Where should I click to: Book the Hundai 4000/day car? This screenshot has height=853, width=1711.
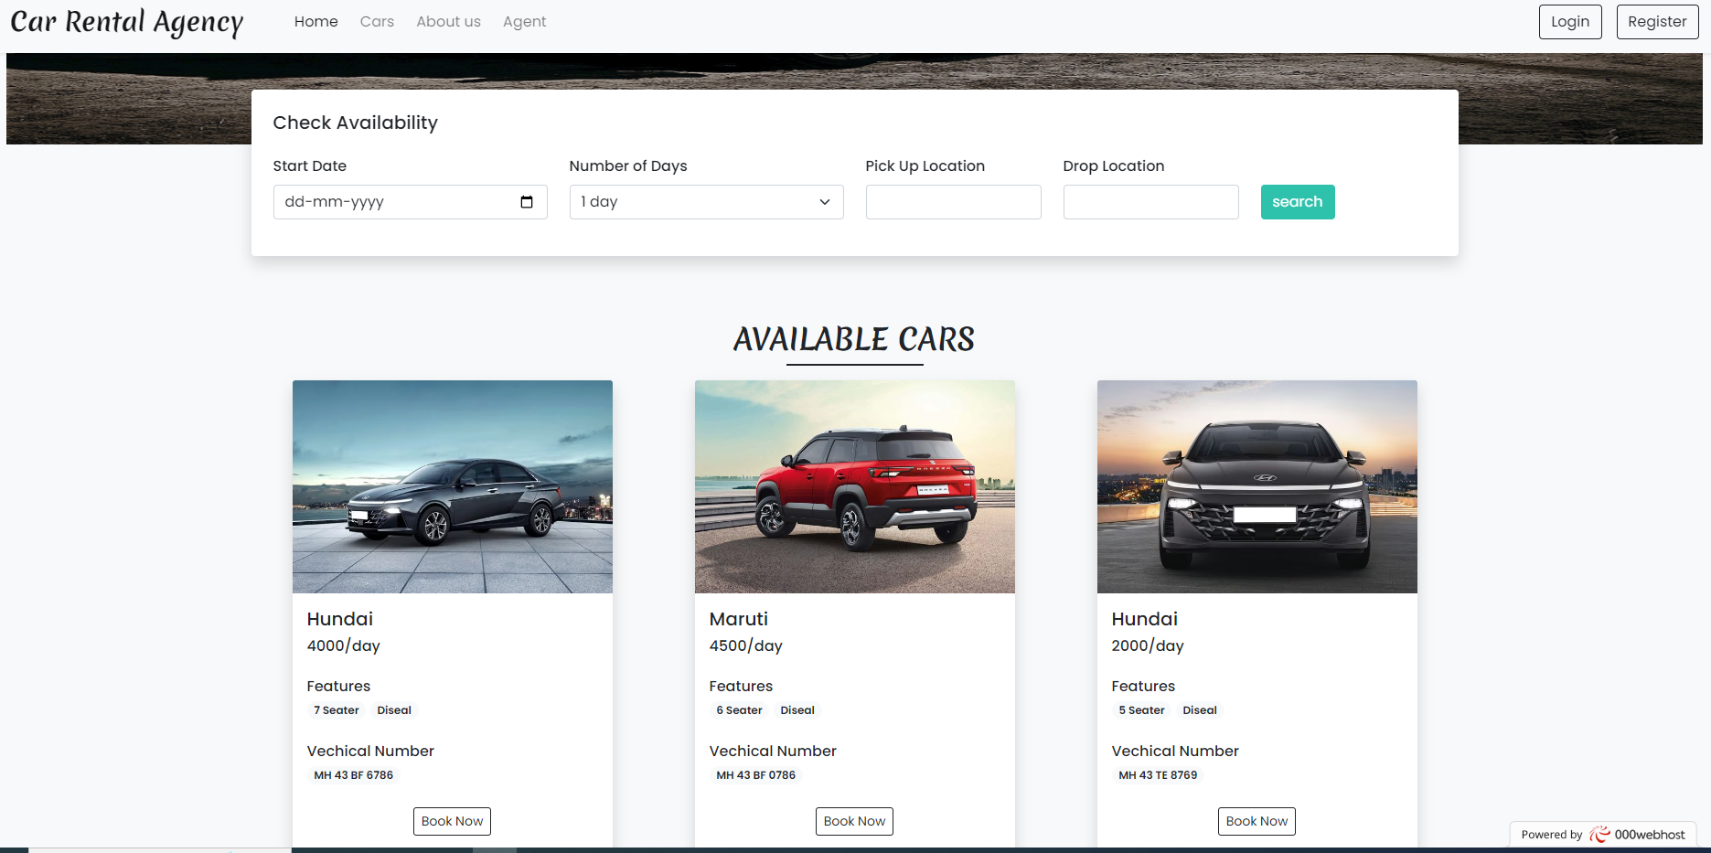(452, 821)
